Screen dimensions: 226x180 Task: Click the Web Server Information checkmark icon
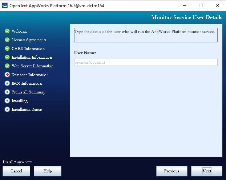pos(7,66)
